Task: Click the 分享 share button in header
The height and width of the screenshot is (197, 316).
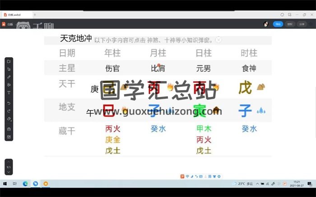Action: (302, 24)
